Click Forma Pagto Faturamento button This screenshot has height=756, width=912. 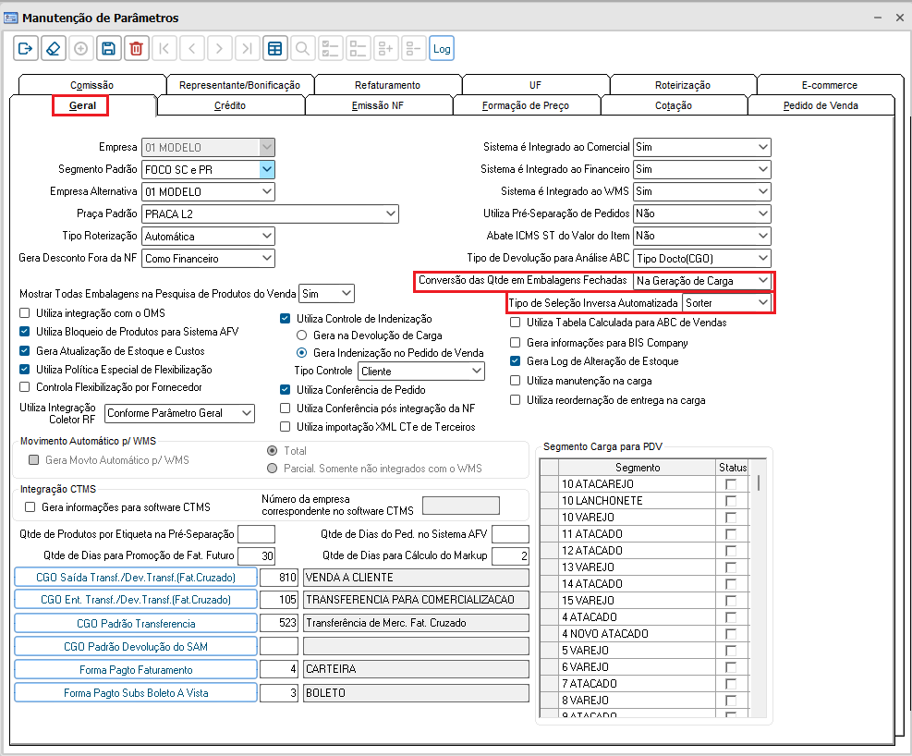[x=136, y=669]
